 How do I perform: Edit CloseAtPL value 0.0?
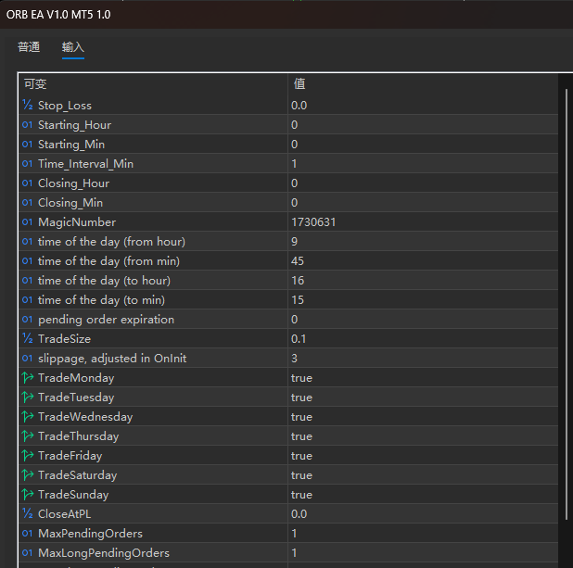coord(423,513)
